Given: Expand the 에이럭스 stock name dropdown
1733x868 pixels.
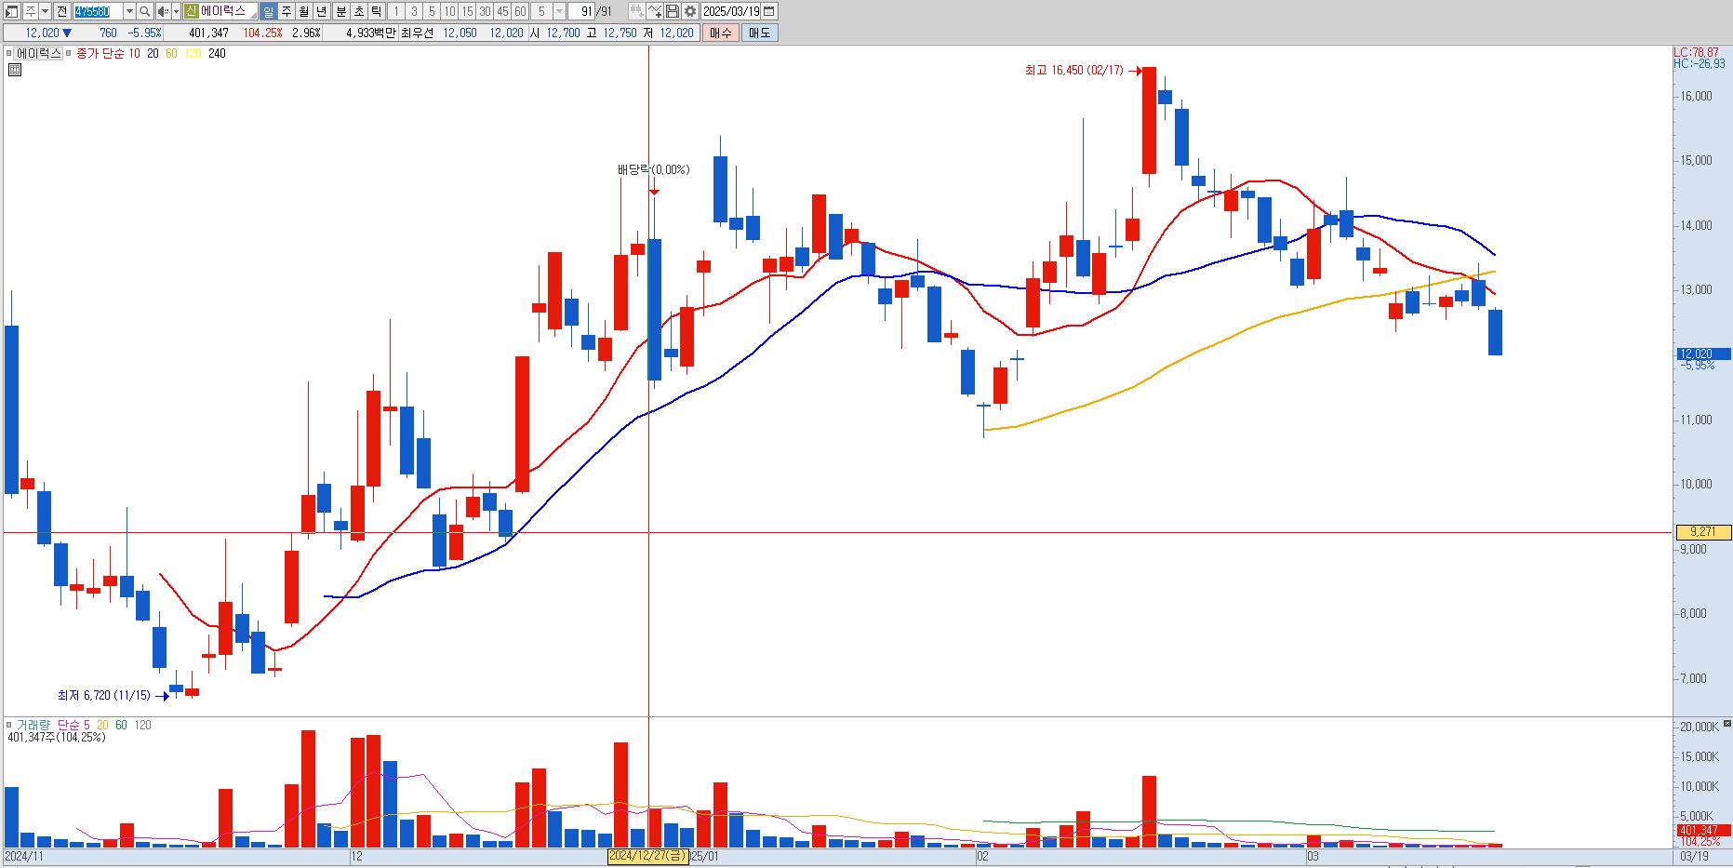Looking at the screenshot, I should coord(252,15).
